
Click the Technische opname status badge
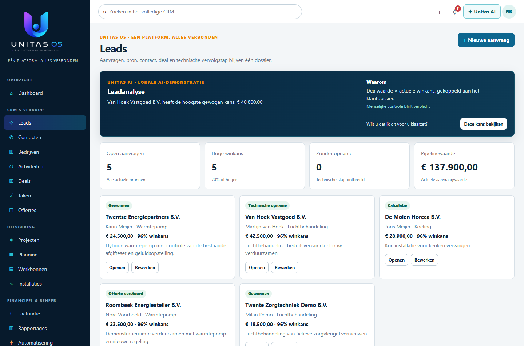click(267, 205)
